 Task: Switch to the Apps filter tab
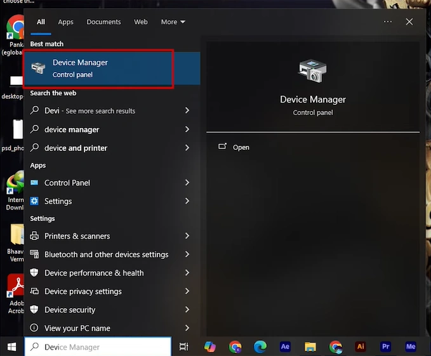click(x=65, y=22)
